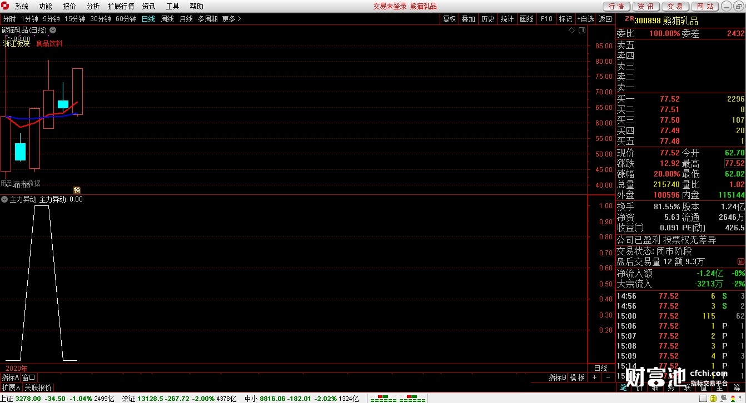Screen dimensions: 746x403
Task: Select the 指标B tab
Action: point(558,377)
